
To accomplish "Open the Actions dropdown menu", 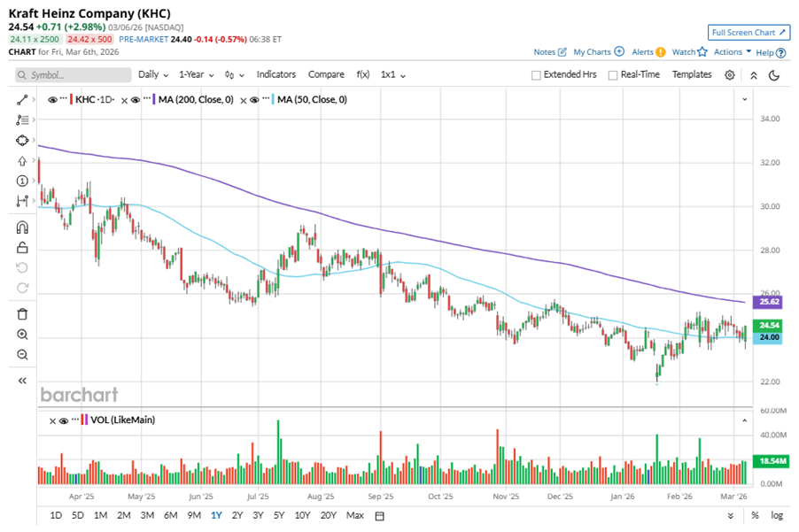I will coord(733,51).
